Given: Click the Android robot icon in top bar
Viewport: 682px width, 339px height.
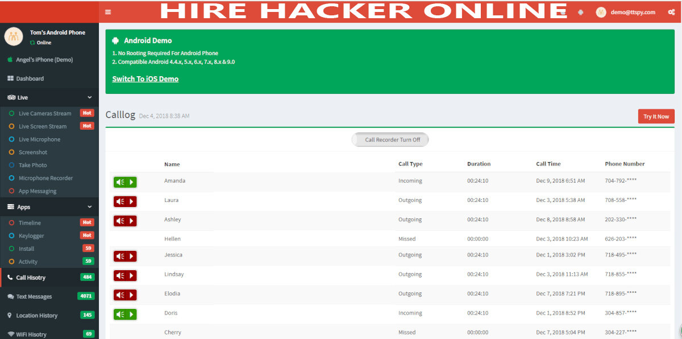Looking at the screenshot, I should pos(580,12).
